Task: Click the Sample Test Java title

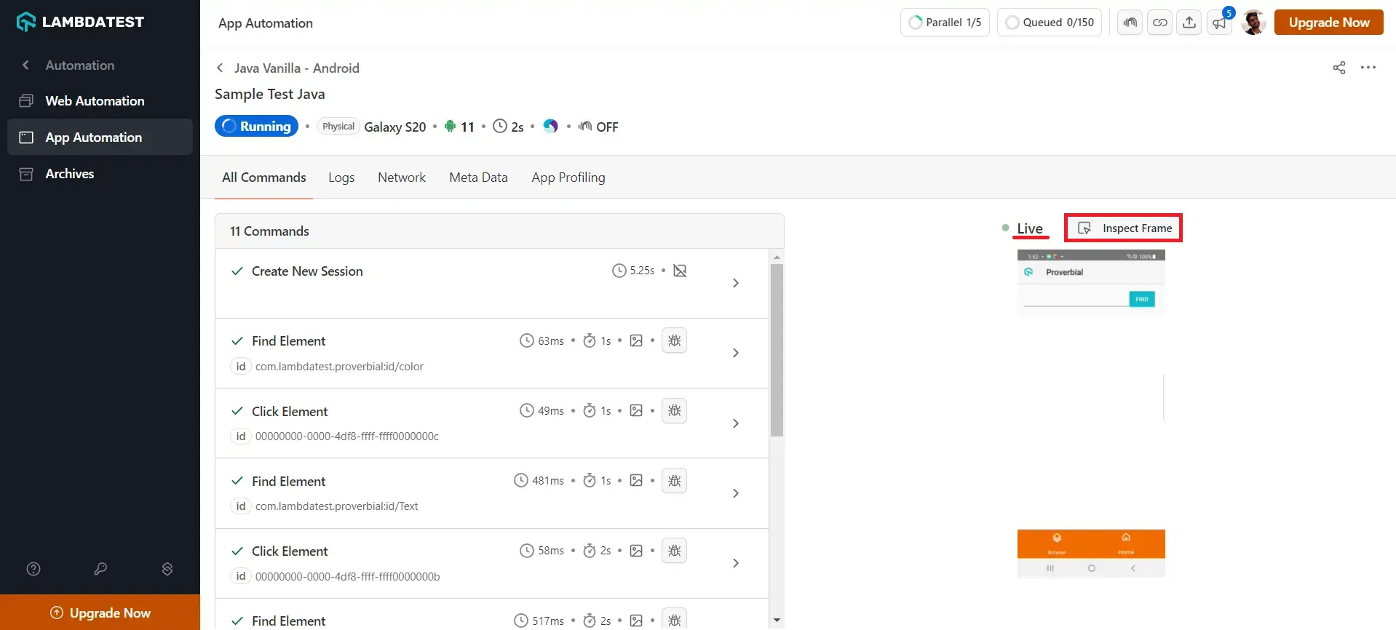Action: (x=270, y=94)
